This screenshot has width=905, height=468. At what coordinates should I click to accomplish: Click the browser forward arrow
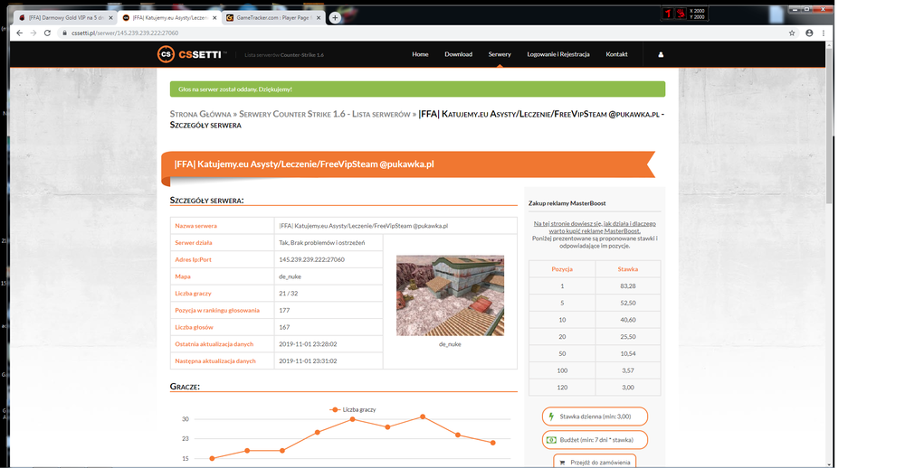[x=33, y=33]
